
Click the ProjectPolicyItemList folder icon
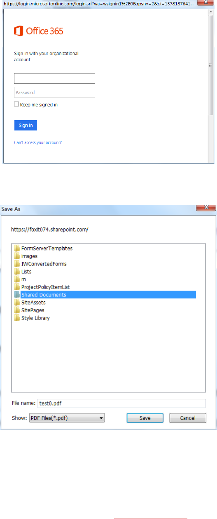point(17,287)
